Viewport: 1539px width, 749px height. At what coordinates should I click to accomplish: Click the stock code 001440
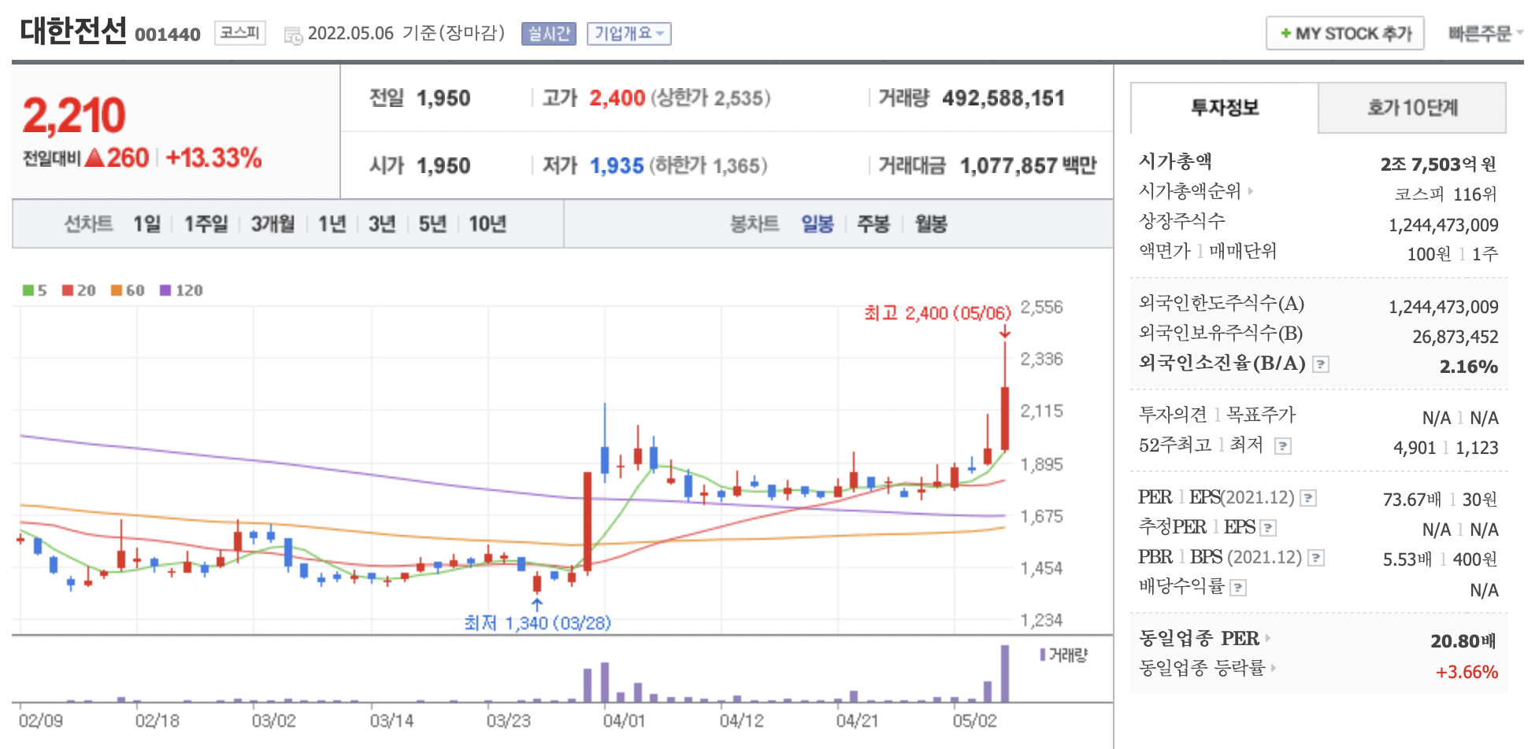coord(168,35)
